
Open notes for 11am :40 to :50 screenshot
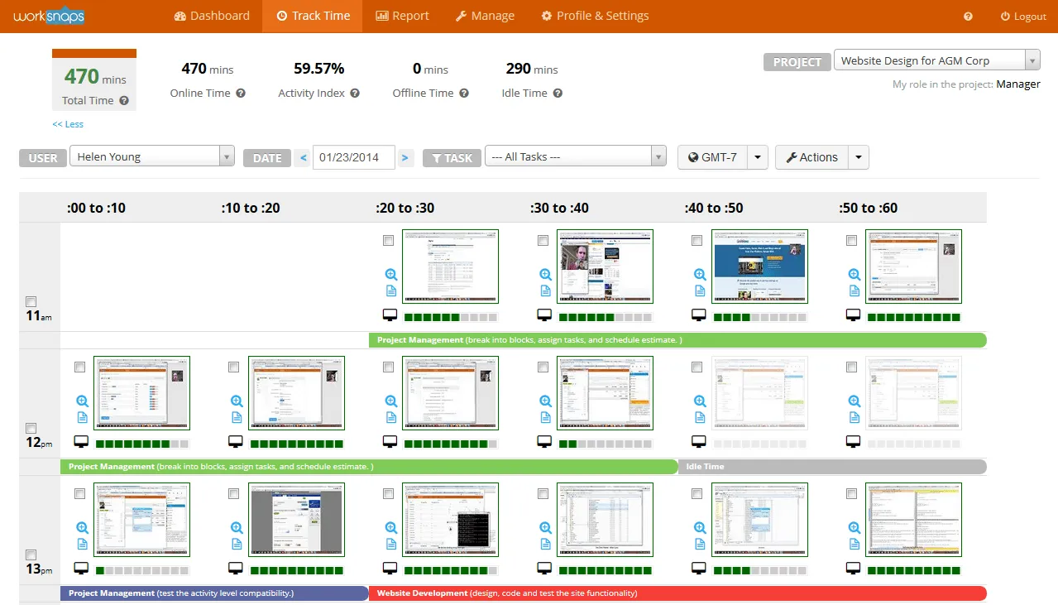tap(700, 290)
